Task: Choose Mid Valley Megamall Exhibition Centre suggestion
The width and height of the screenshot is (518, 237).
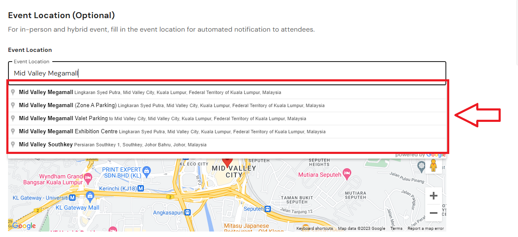Action: [x=227, y=132]
